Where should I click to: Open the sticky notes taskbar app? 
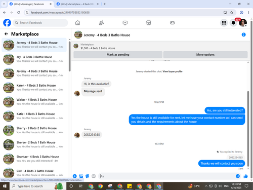(130, 186)
